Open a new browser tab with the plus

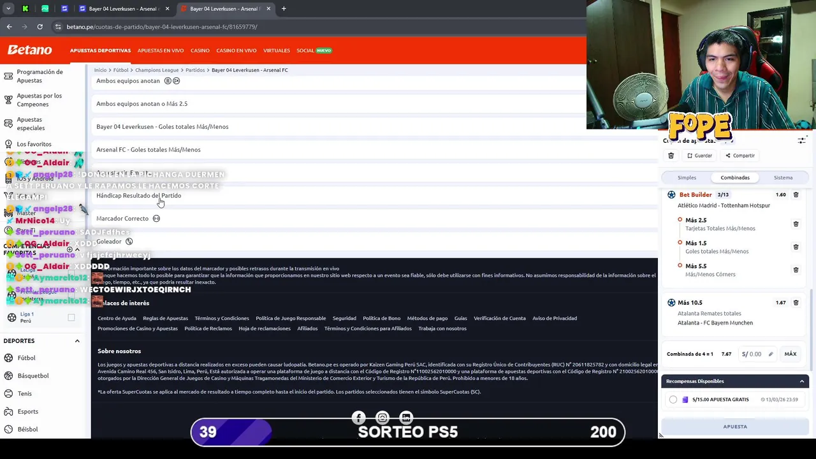pos(284,9)
